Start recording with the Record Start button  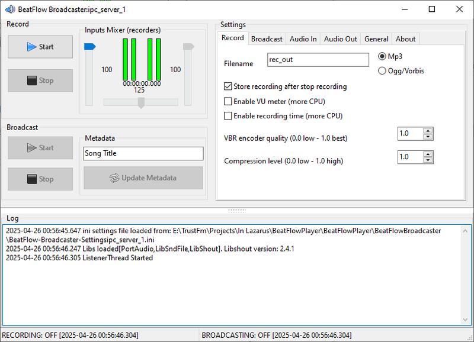40,47
